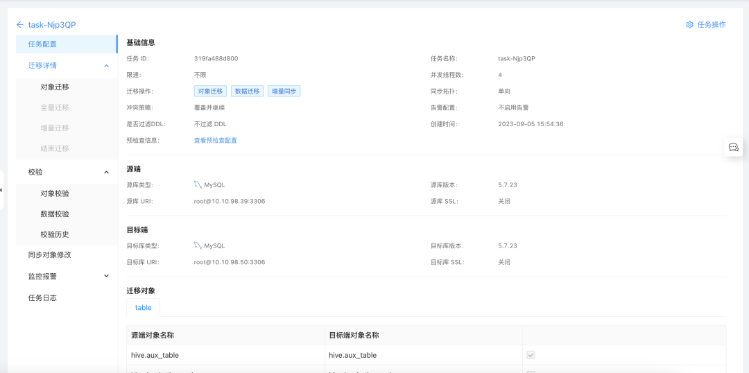The width and height of the screenshot is (749, 373).
Task: Open the chat support bubble icon
Action: coord(733,147)
